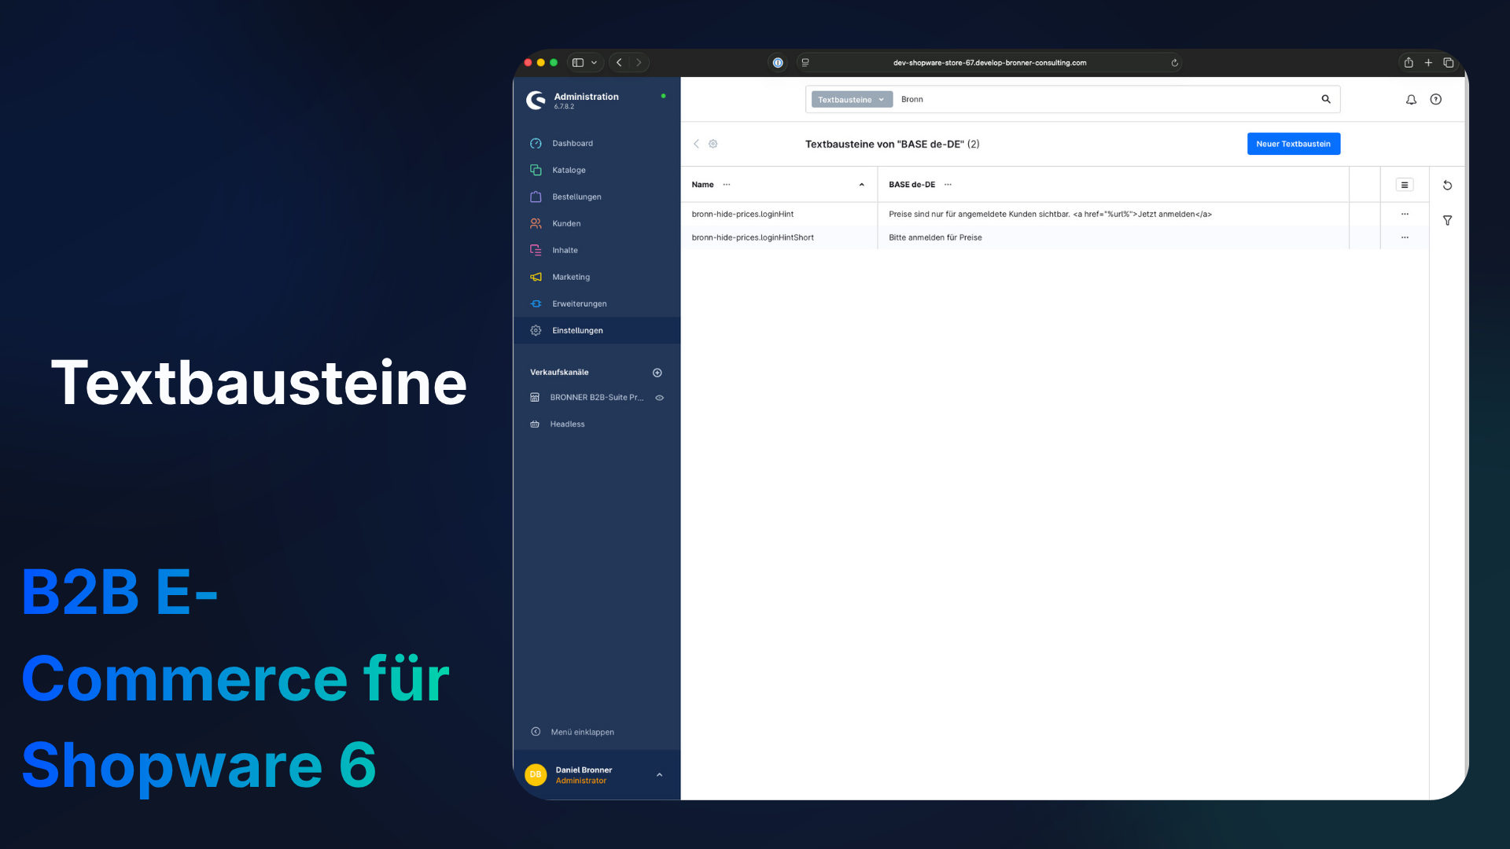
Task: Click the 'Preise sind nur für angemeldete Kunden' value
Action: tap(1050, 214)
